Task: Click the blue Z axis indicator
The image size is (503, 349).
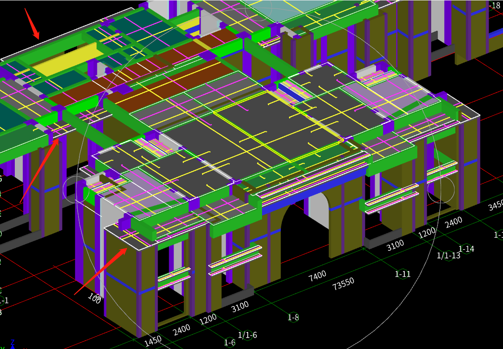Action: [x=13, y=344]
